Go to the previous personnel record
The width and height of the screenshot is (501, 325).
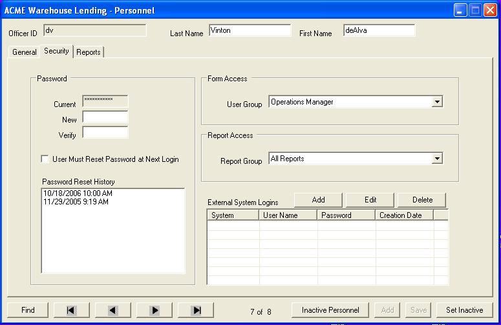(112, 310)
